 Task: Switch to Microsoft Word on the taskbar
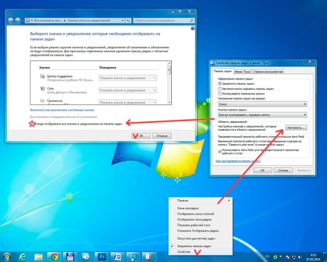117,257
